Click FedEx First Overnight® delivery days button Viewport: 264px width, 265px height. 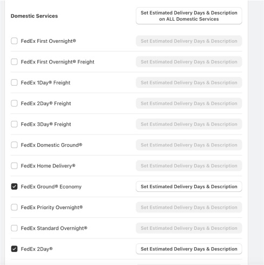point(189,41)
